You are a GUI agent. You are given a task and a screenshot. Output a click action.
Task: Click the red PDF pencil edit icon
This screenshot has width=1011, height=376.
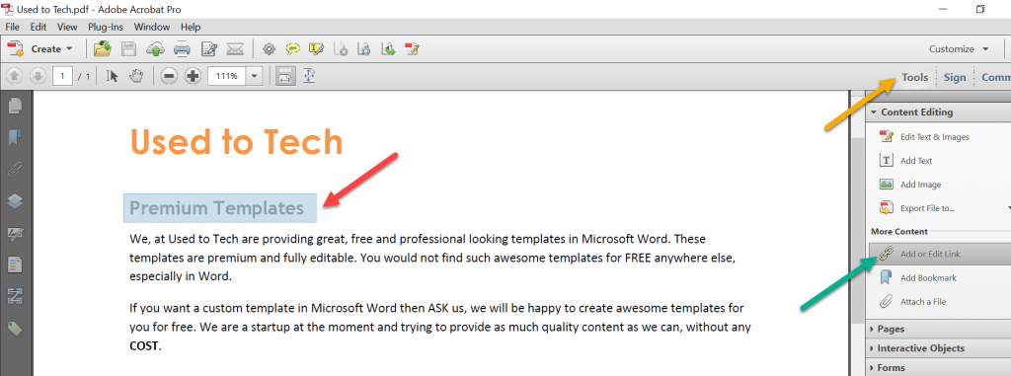tap(412, 49)
